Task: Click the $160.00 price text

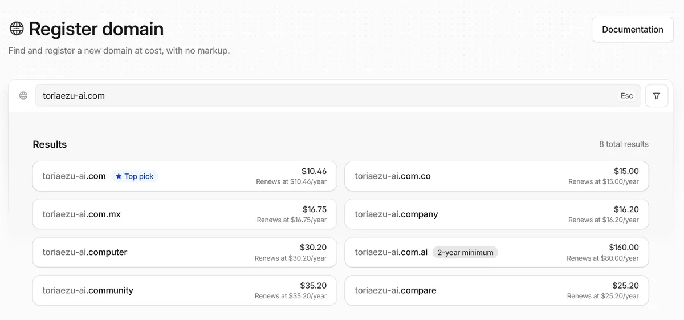Action: 624,248
